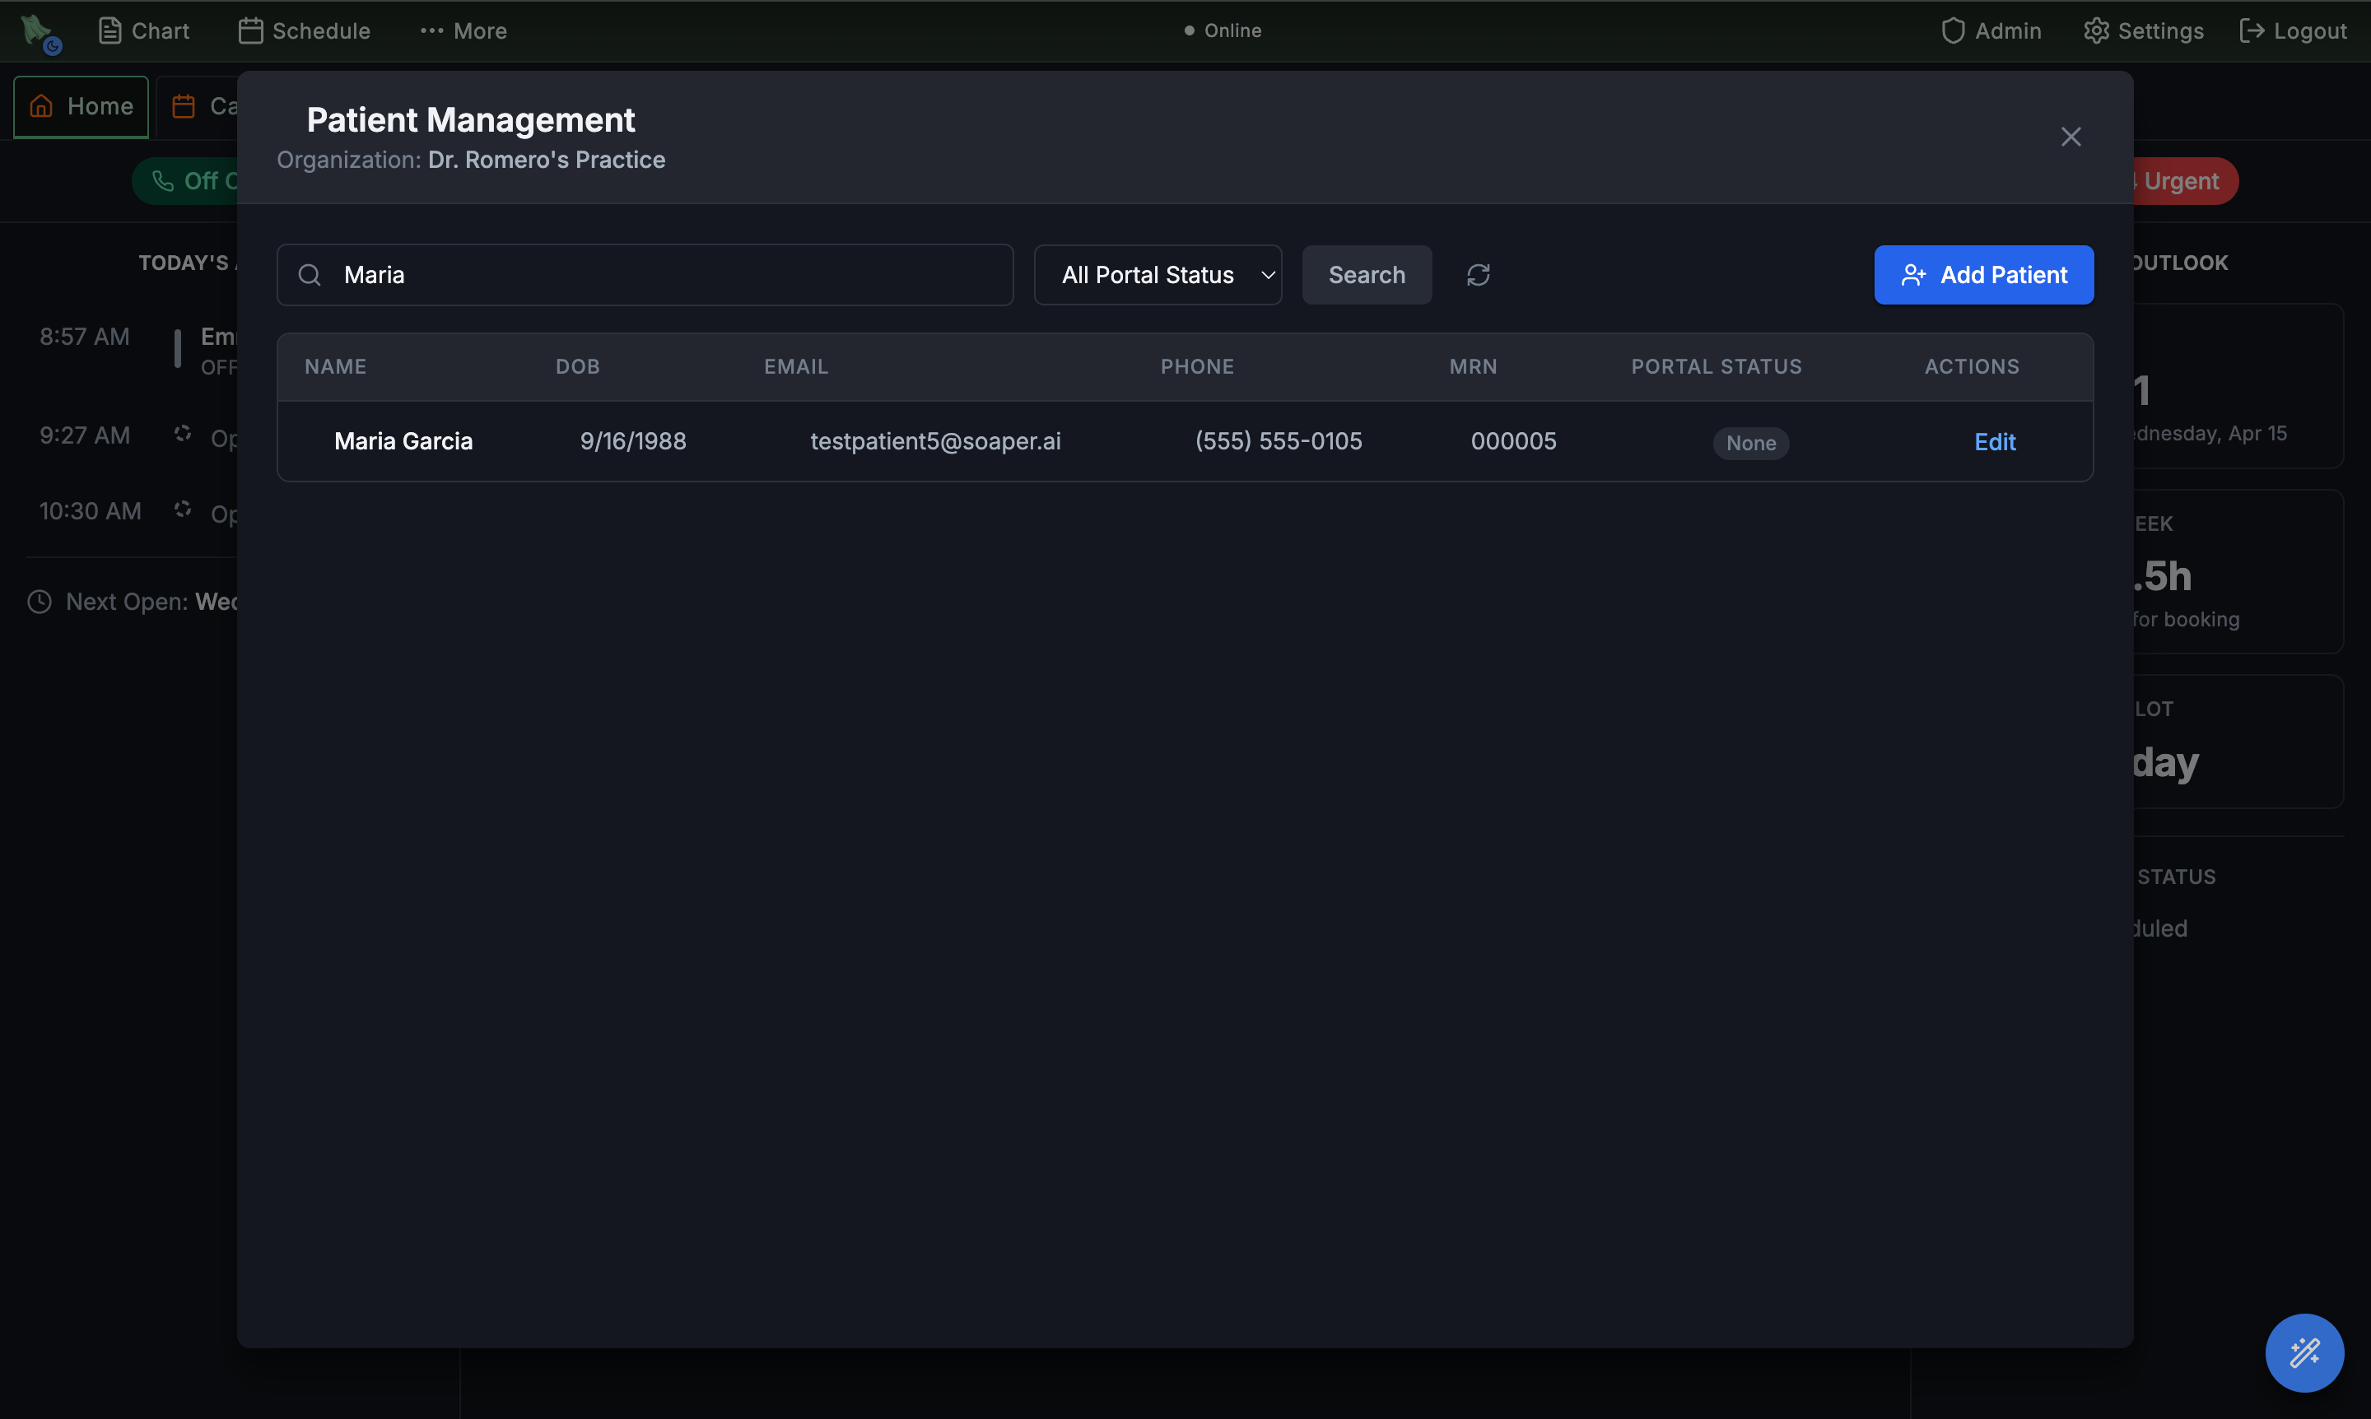
Task: Click the patient search input field
Action: (x=645, y=276)
